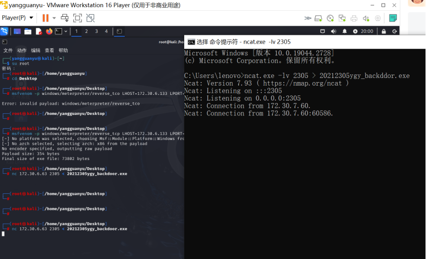The height and width of the screenshot is (259, 426).
Task: Click the network adapter device icon
Action: coord(342,18)
